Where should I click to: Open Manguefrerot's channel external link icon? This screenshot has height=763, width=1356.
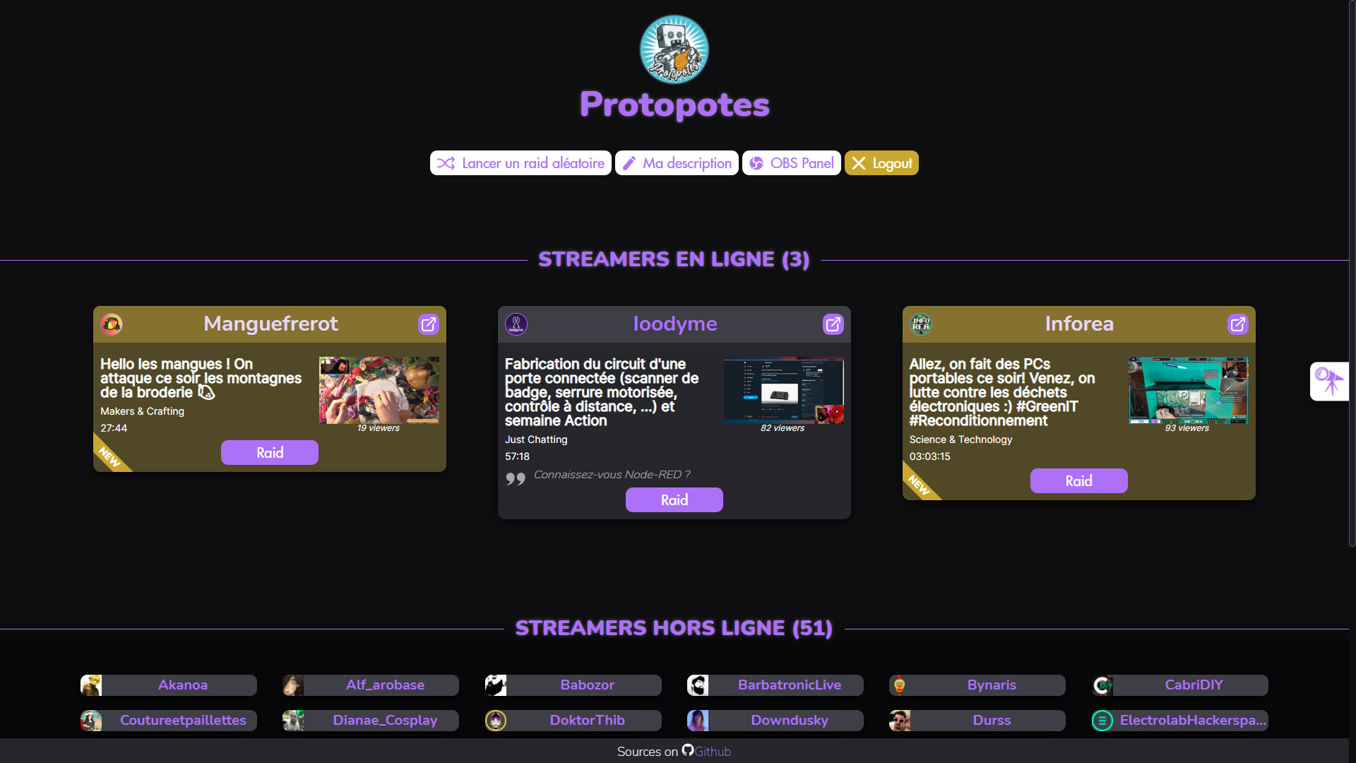(429, 324)
